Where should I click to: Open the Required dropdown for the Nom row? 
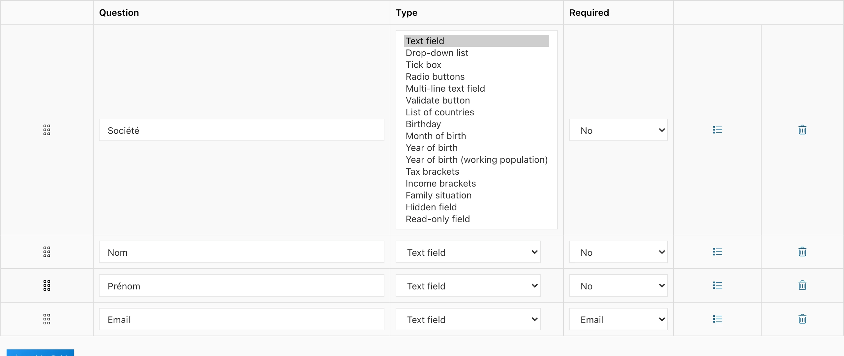click(618, 252)
